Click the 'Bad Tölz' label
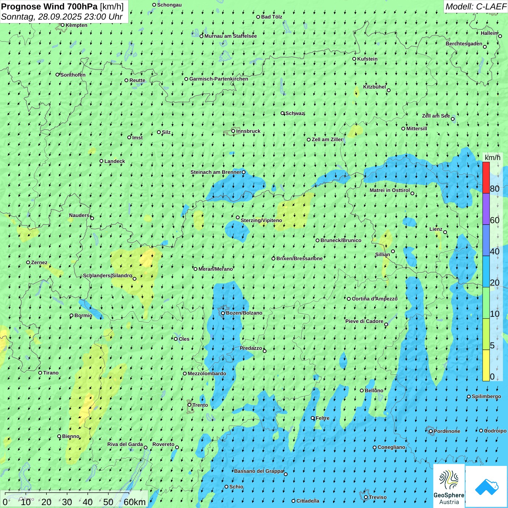The height and width of the screenshot is (508, 508). (x=272, y=17)
